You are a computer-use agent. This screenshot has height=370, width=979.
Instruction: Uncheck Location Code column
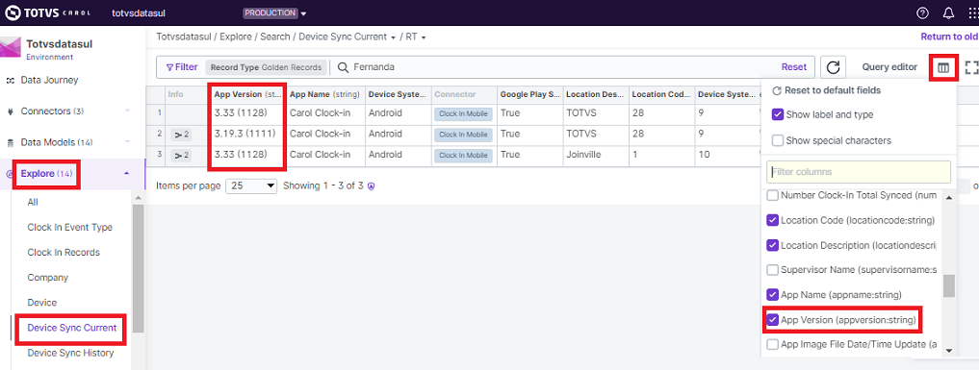tap(772, 220)
